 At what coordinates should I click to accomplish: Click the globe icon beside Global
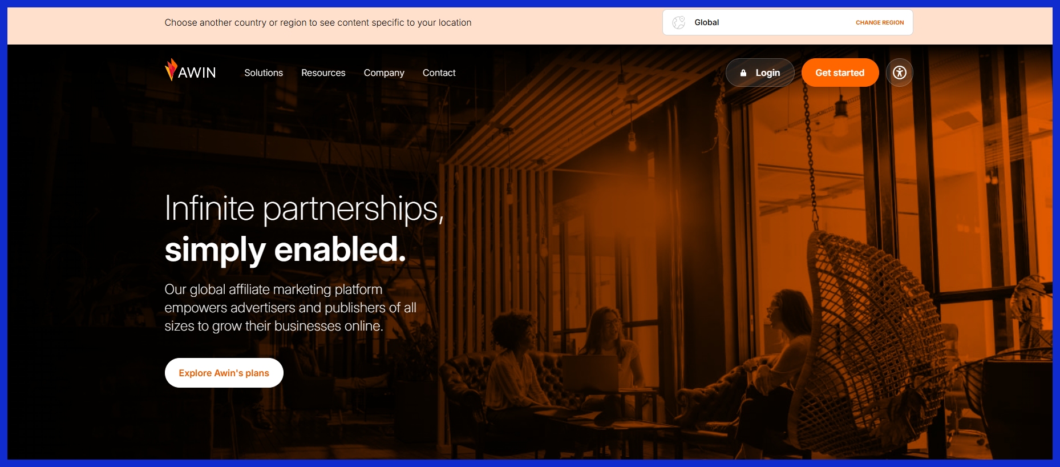coord(678,22)
